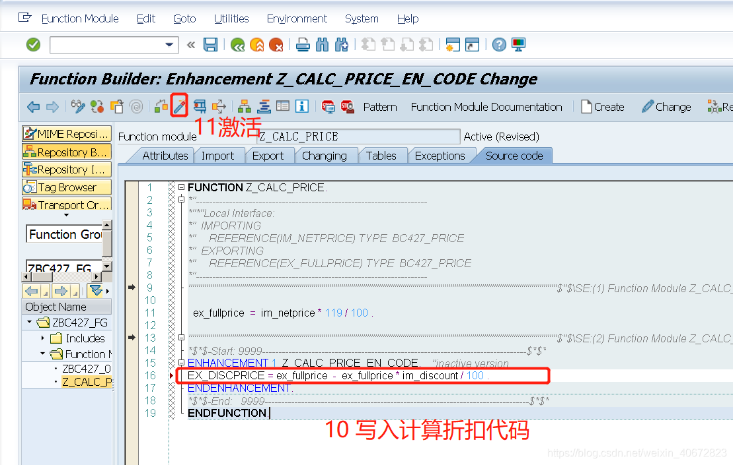Click the External Breakpoint stop icon

coord(348,107)
